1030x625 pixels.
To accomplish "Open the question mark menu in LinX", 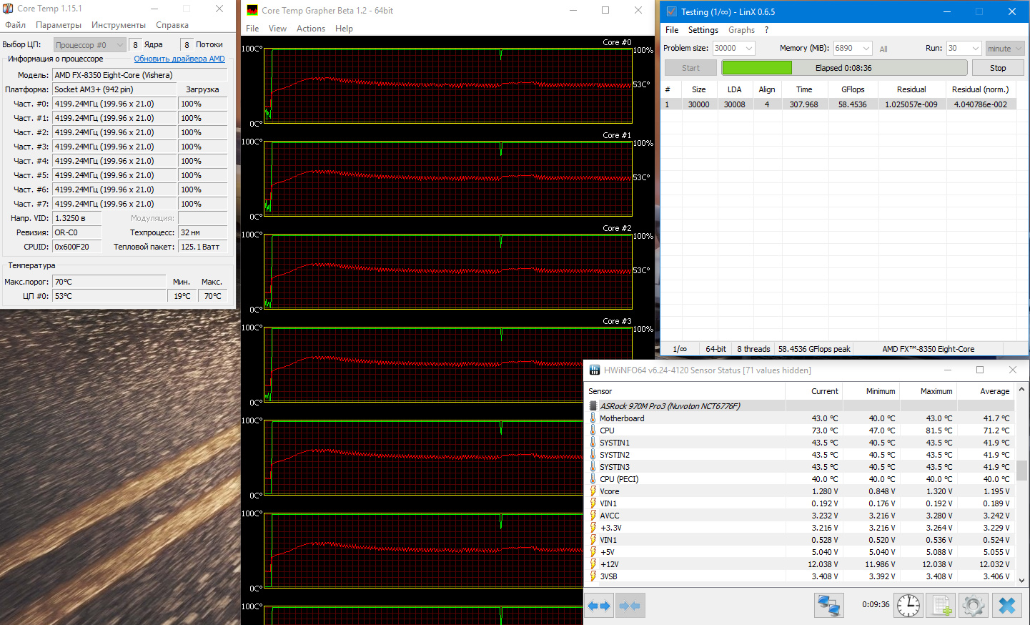I will pyautogui.click(x=766, y=30).
